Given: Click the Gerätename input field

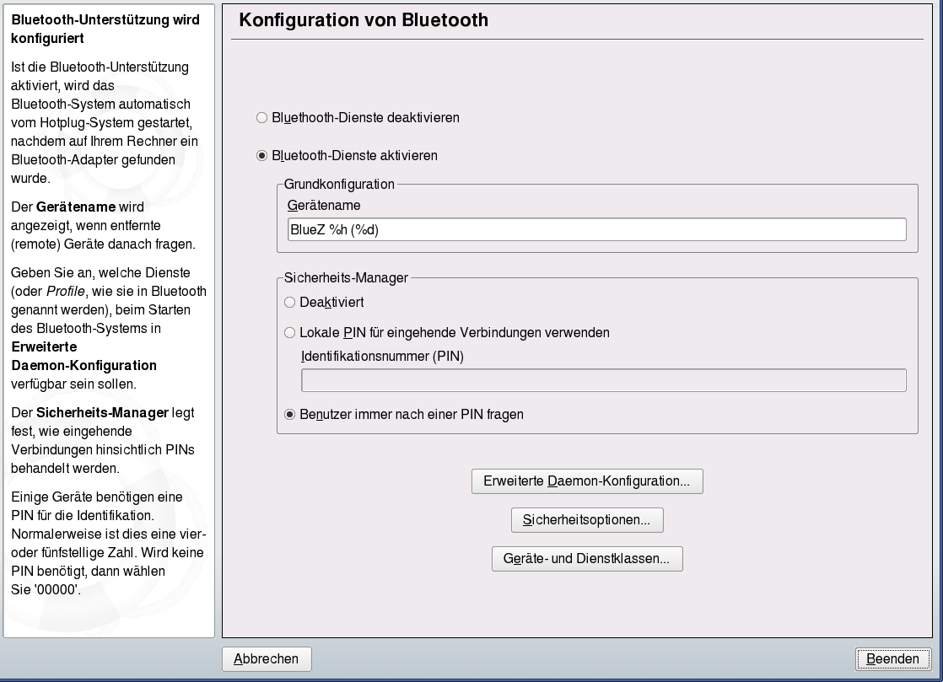Looking at the screenshot, I should [x=596, y=229].
